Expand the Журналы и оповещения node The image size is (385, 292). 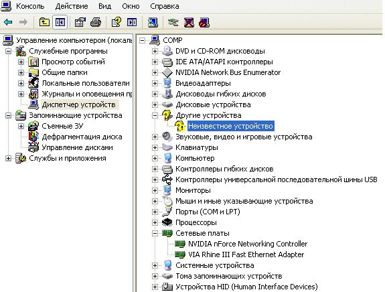pyautogui.click(x=21, y=94)
